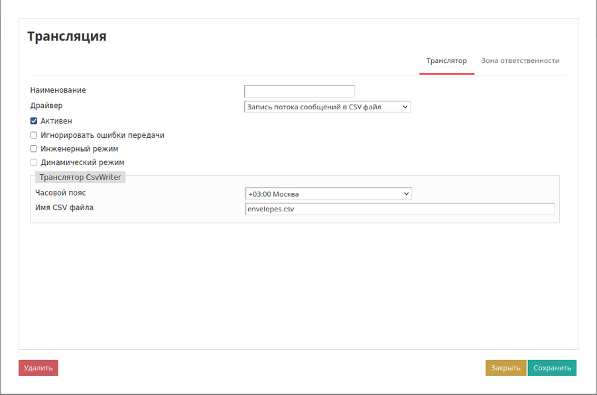Click the Наименование text field
Screen dimensions: 597x395
pyautogui.click(x=299, y=91)
